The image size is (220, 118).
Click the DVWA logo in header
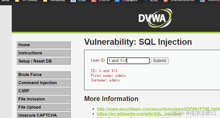[155, 18]
